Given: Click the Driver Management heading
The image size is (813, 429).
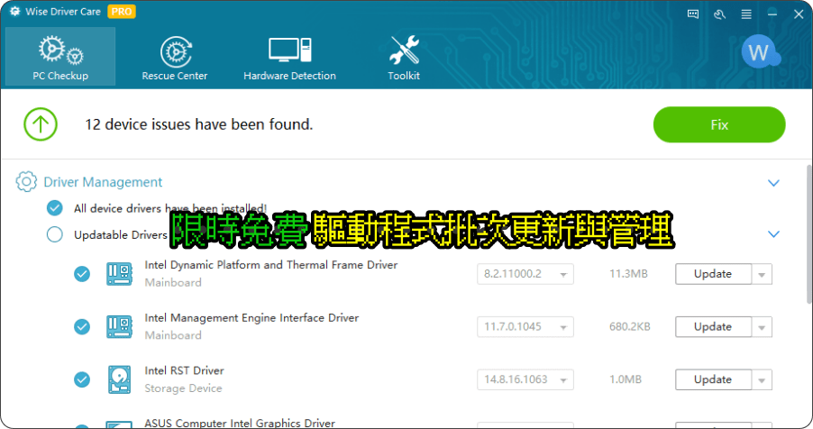Looking at the screenshot, I should [103, 182].
